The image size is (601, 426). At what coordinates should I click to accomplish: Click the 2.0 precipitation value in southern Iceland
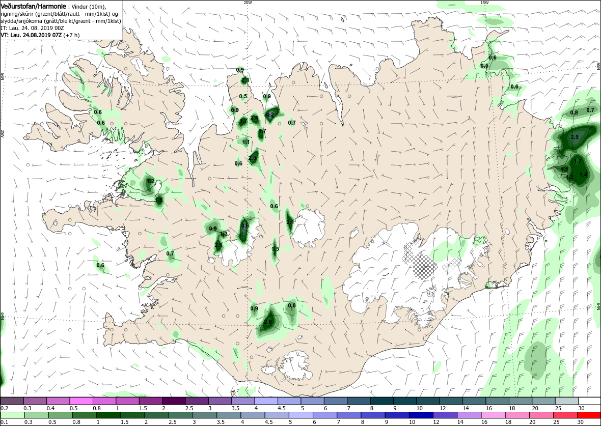(x=268, y=322)
